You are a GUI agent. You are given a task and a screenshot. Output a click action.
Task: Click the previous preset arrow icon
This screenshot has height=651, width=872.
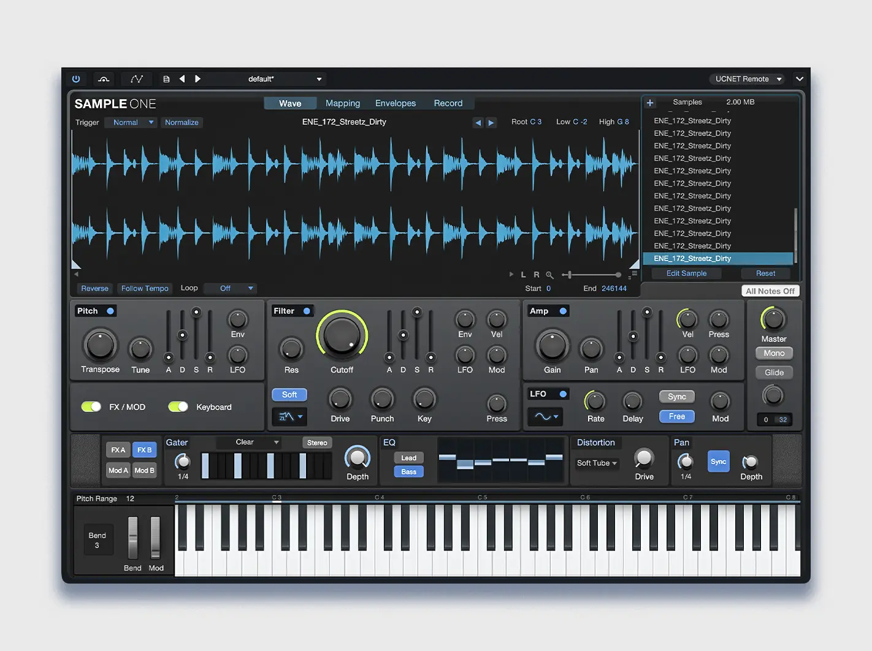(182, 79)
